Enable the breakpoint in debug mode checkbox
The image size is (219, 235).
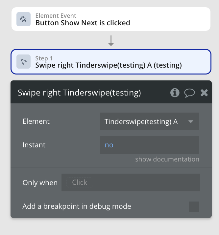[194, 207]
